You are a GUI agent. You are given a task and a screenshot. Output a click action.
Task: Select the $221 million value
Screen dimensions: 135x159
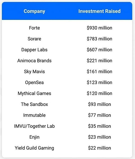(100, 61)
